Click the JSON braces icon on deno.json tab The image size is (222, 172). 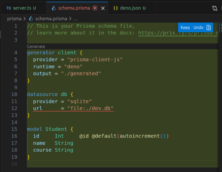pyautogui.click(x=116, y=8)
